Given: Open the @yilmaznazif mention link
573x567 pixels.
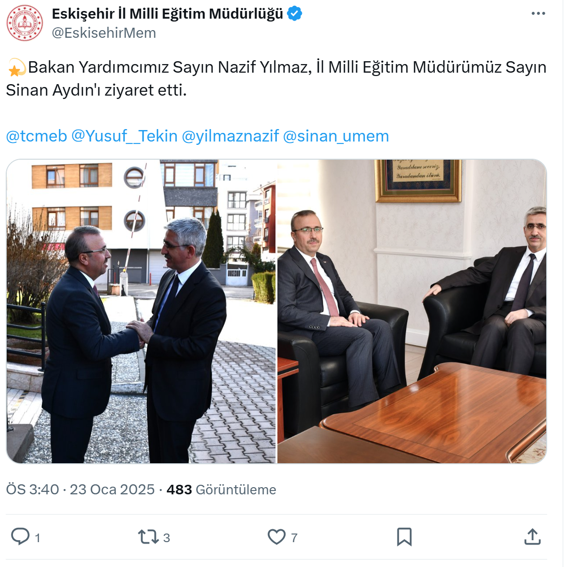Looking at the screenshot, I should (x=230, y=136).
